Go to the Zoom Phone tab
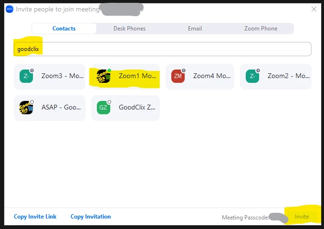The image size is (324, 229). pyautogui.click(x=261, y=29)
